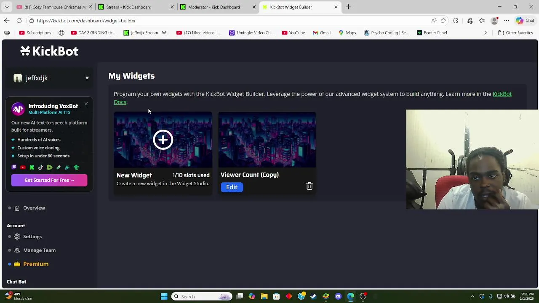This screenshot has width=539, height=303.
Task: Open Manage Team in the sidebar
Action: click(39, 250)
